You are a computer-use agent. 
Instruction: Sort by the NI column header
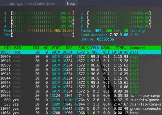pos(46,48)
